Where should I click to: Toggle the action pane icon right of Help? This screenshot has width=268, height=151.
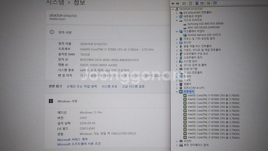click(x=202, y=3)
